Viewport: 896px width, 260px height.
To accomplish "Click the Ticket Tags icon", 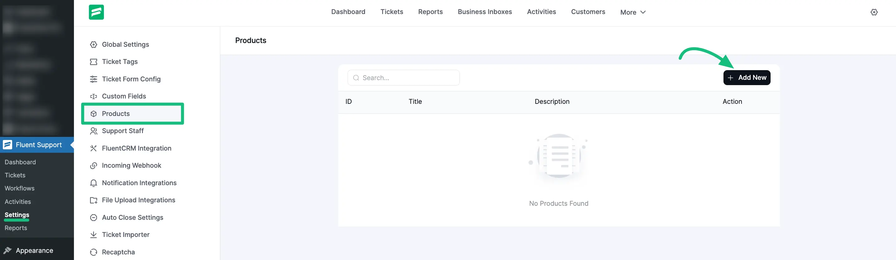I will tap(94, 62).
